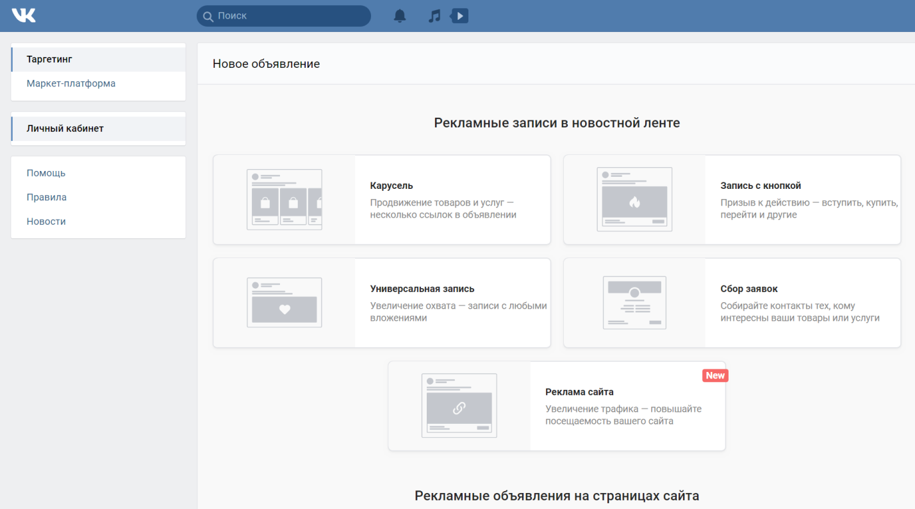Focus the Поиск search field
The height and width of the screenshot is (509, 915).
(x=284, y=16)
